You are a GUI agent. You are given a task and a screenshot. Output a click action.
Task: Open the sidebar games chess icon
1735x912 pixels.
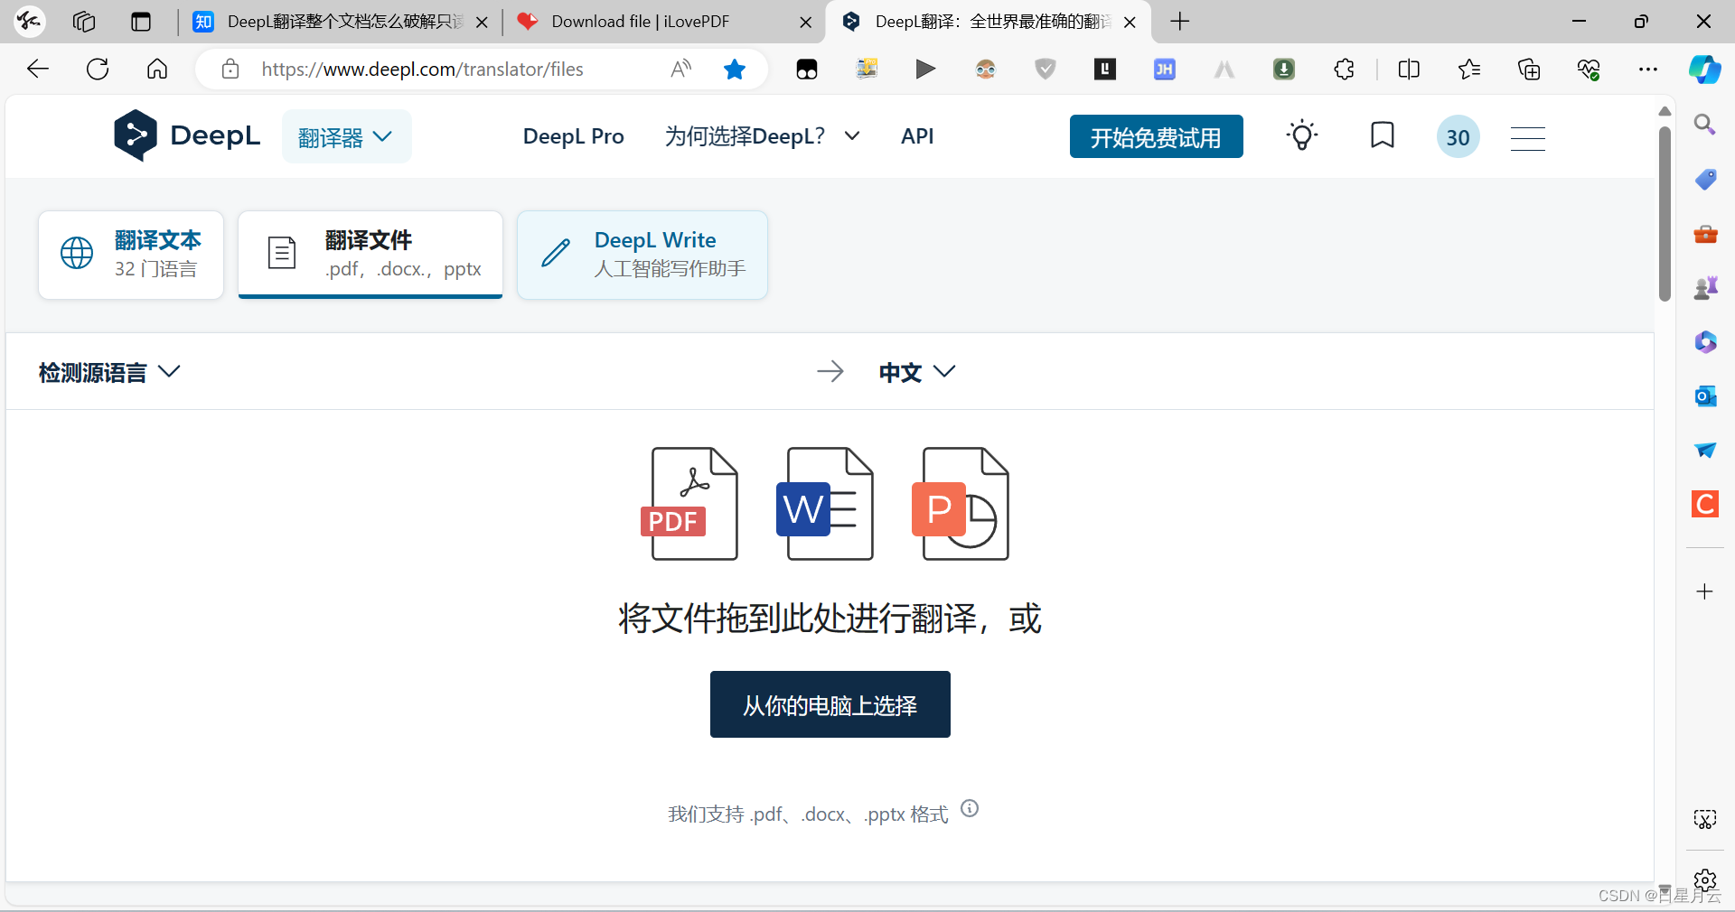1705,287
